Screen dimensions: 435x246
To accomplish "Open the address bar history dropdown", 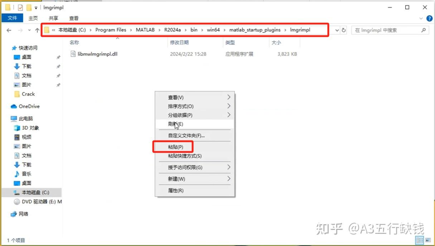I will pos(337,30).
